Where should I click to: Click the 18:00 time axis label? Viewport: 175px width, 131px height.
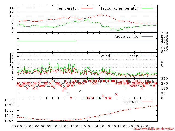tap(122, 126)
